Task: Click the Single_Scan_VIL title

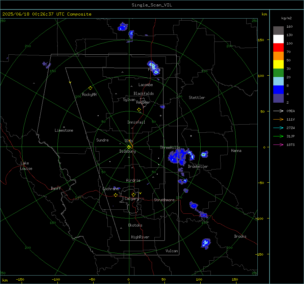Action: pyautogui.click(x=152, y=5)
